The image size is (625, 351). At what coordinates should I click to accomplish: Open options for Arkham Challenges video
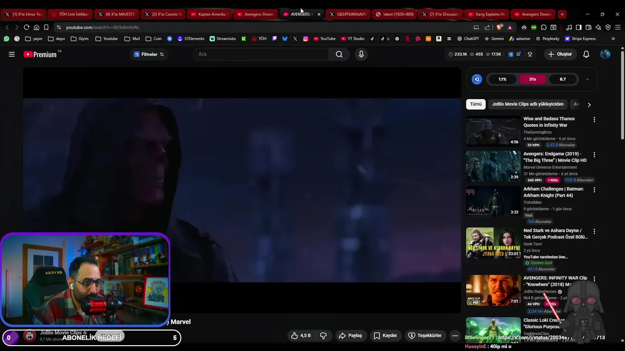[x=594, y=190]
